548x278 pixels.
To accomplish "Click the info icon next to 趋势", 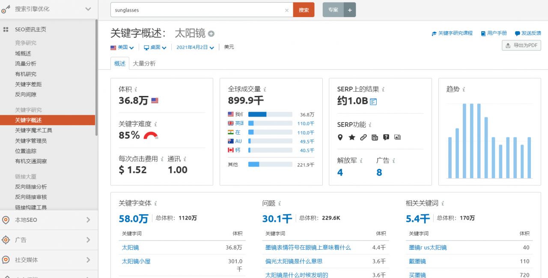I will (x=464, y=90).
